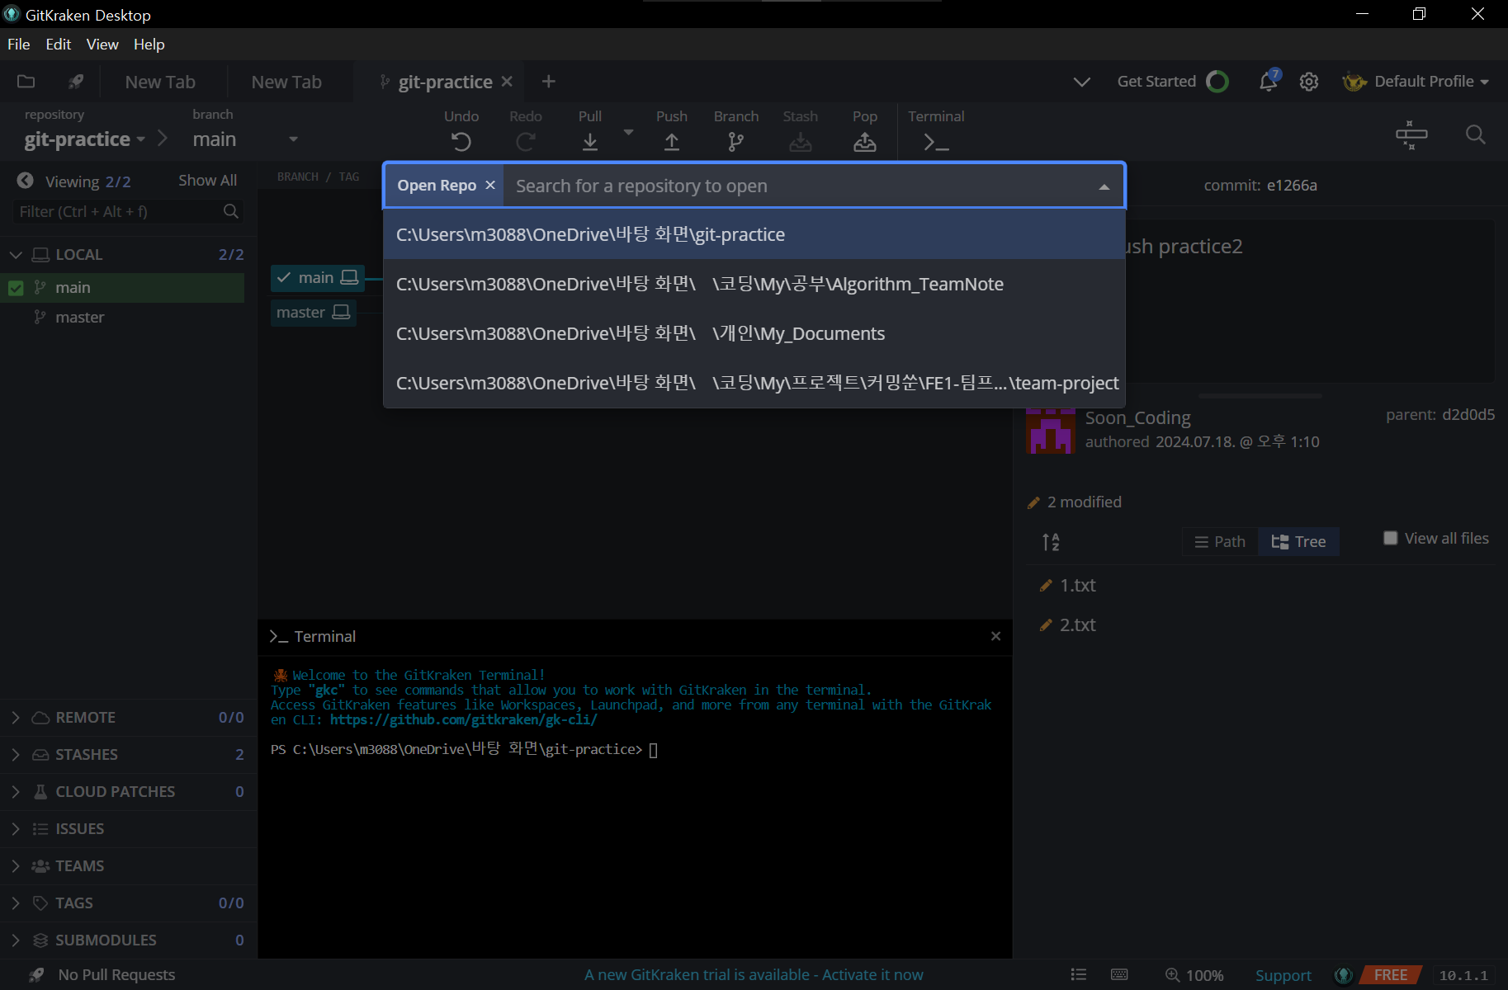Expand the TAGS section
1508x990 pixels.
tap(16, 903)
